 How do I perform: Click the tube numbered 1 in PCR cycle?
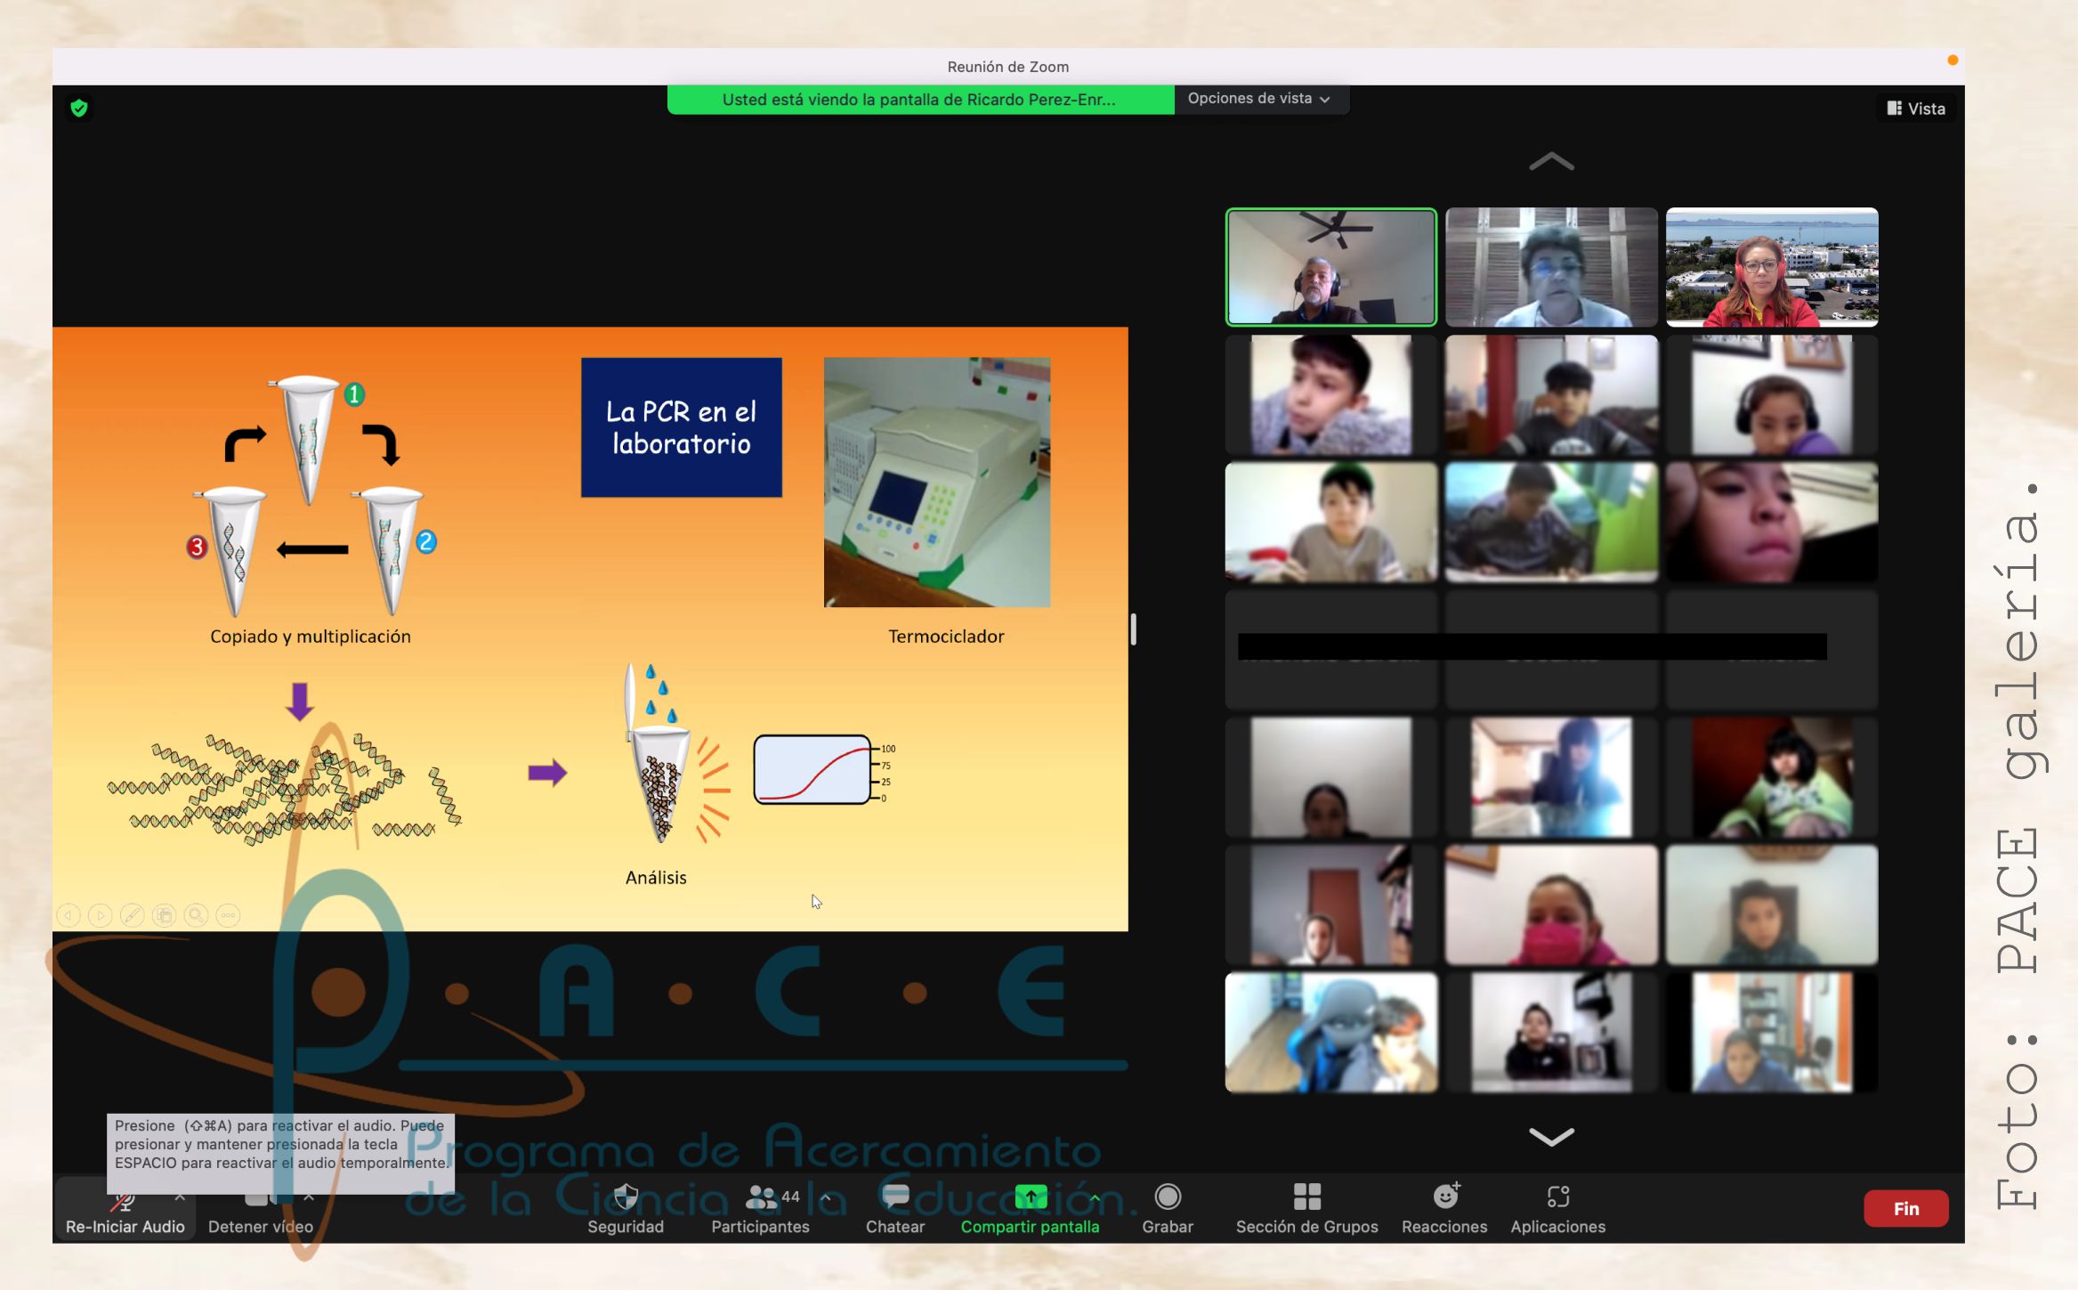coord(309,440)
